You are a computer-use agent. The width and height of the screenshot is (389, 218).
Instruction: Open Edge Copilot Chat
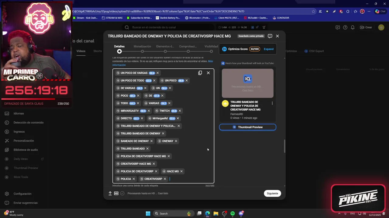(x=380, y=12)
